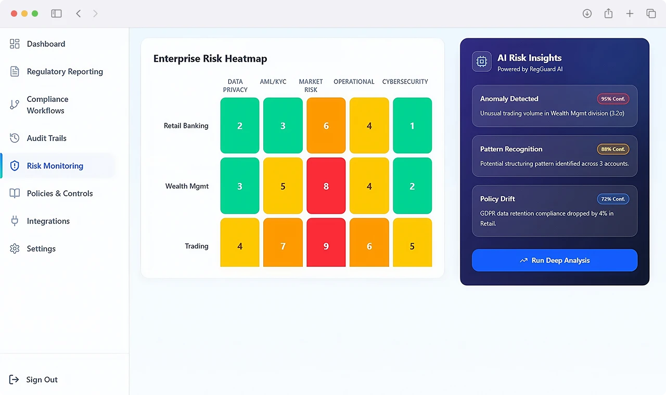Click the Regulatory Reporting document icon
The width and height of the screenshot is (666, 395).
(15, 71)
